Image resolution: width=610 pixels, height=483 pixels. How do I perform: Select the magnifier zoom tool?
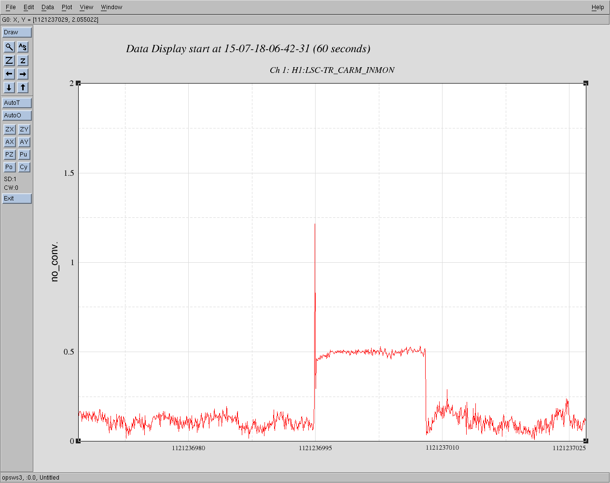[x=9, y=47]
